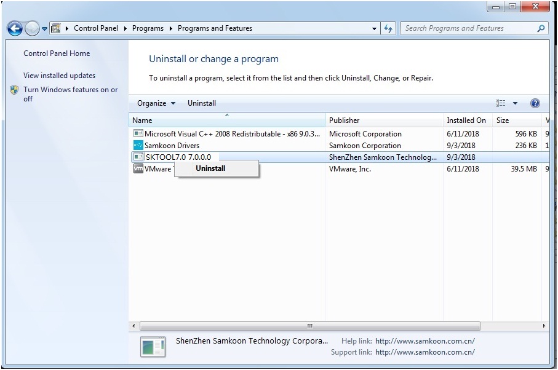Image resolution: width=558 pixels, height=370 pixels.
Task: Click the back navigation arrow
Action: [x=14, y=28]
